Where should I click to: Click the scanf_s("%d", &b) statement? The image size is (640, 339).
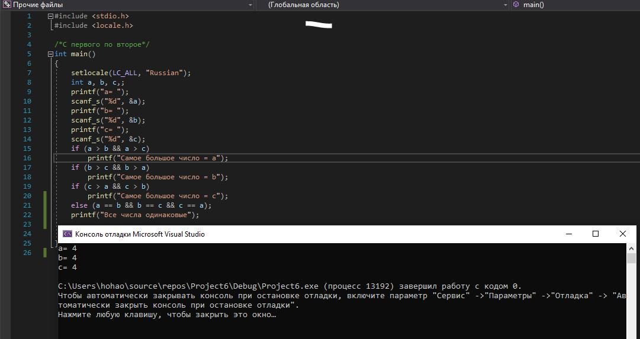(x=108, y=120)
